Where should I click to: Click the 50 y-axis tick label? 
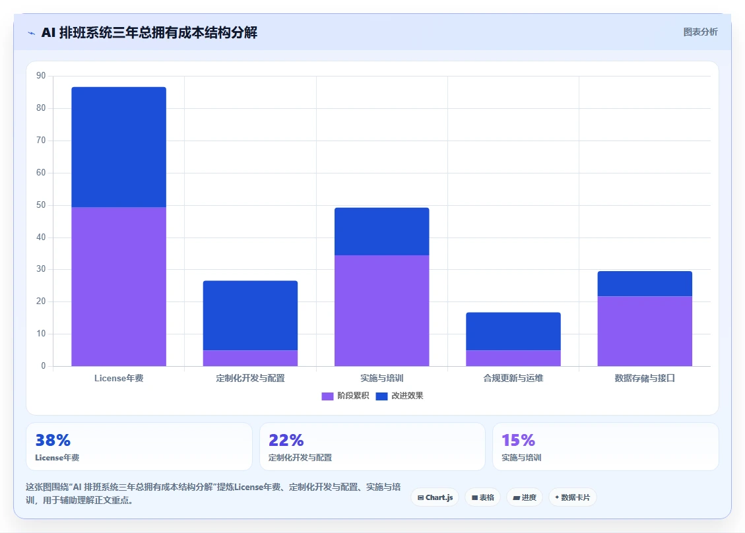41,204
